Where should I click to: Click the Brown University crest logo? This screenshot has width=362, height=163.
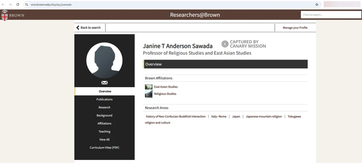[5, 15]
